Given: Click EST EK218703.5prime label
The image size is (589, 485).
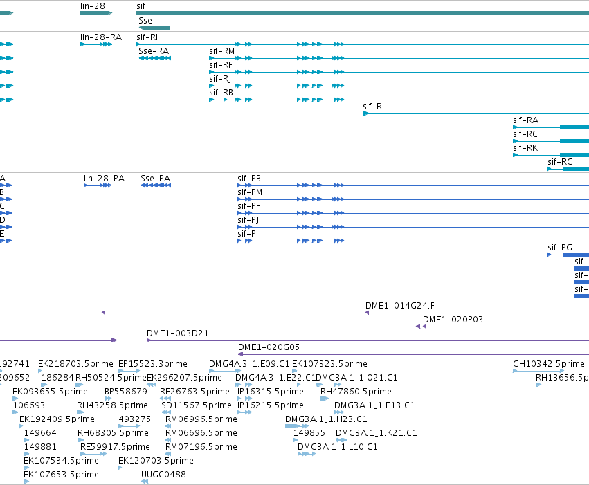Looking at the screenshot, I should (75, 364).
